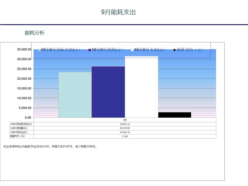Click the white legend swatch for 15年9月支出
Viewport: 248px width, 186px height.
(x=132, y=50)
